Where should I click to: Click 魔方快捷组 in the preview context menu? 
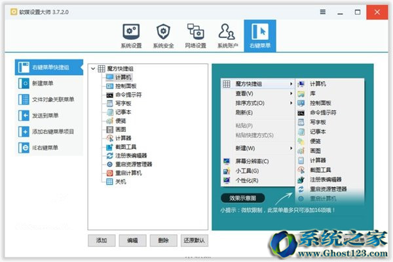257,84
